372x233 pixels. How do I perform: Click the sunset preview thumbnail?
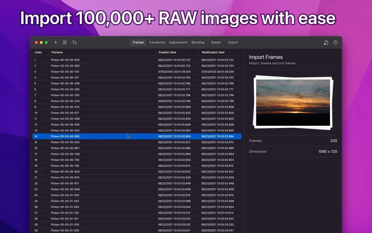tap(293, 102)
